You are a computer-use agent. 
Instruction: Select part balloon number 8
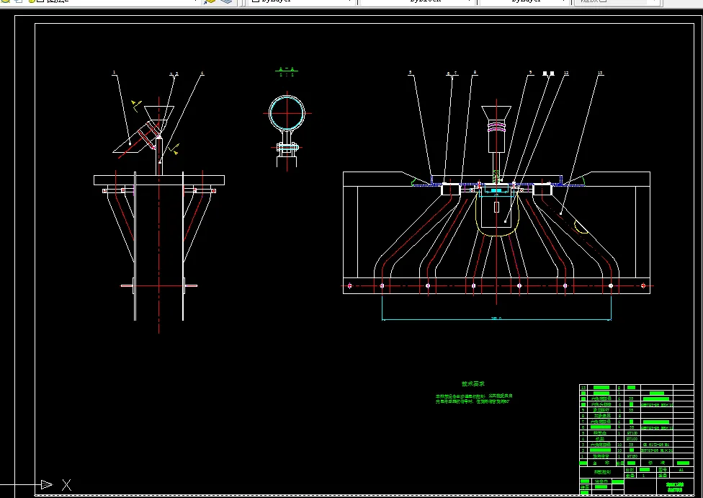(475, 72)
